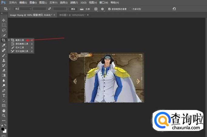The height and width of the screenshot is (137, 207).
Task: Toggle the 删除裁剪的像素 checkbox
Action: tap(110, 9)
